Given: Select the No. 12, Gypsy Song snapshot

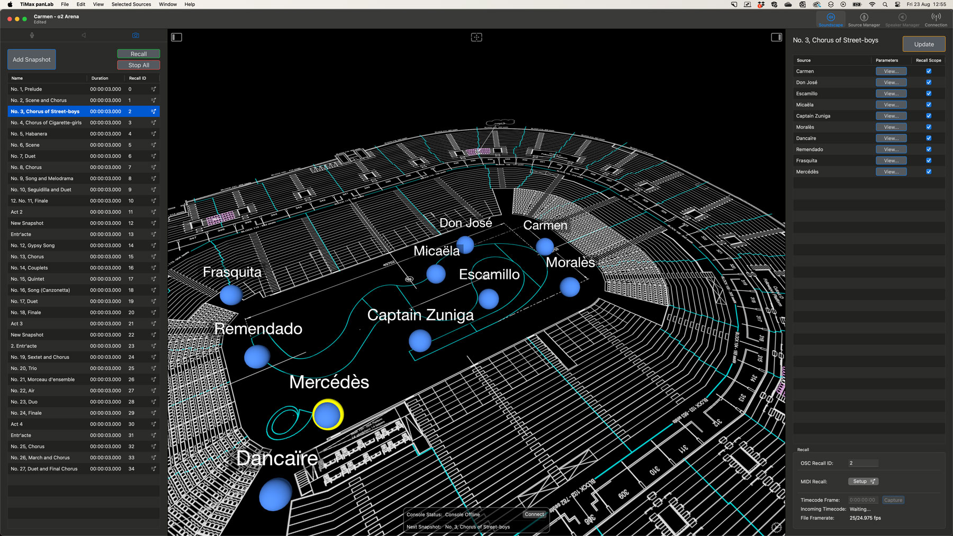Looking at the screenshot, I should click(x=33, y=246).
